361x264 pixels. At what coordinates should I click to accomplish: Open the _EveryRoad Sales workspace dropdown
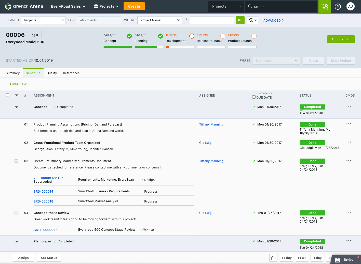coord(67,6)
